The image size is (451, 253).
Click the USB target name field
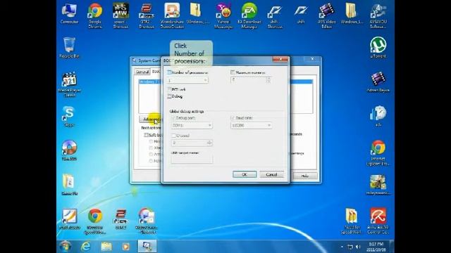coord(192,160)
